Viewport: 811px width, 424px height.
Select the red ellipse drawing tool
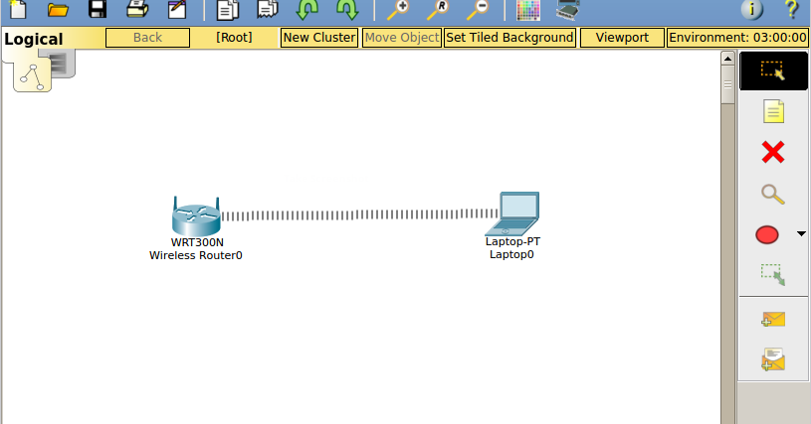[767, 234]
